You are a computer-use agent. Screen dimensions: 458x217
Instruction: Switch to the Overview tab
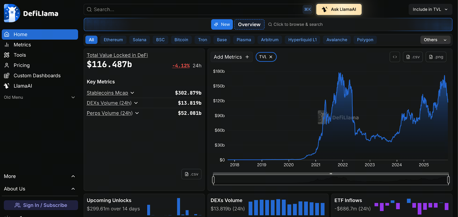coord(249,25)
